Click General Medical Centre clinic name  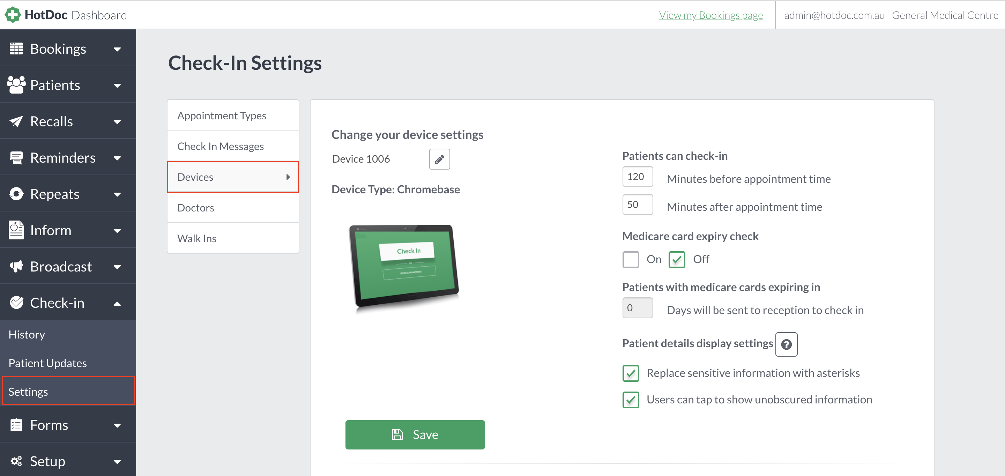click(945, 15)
